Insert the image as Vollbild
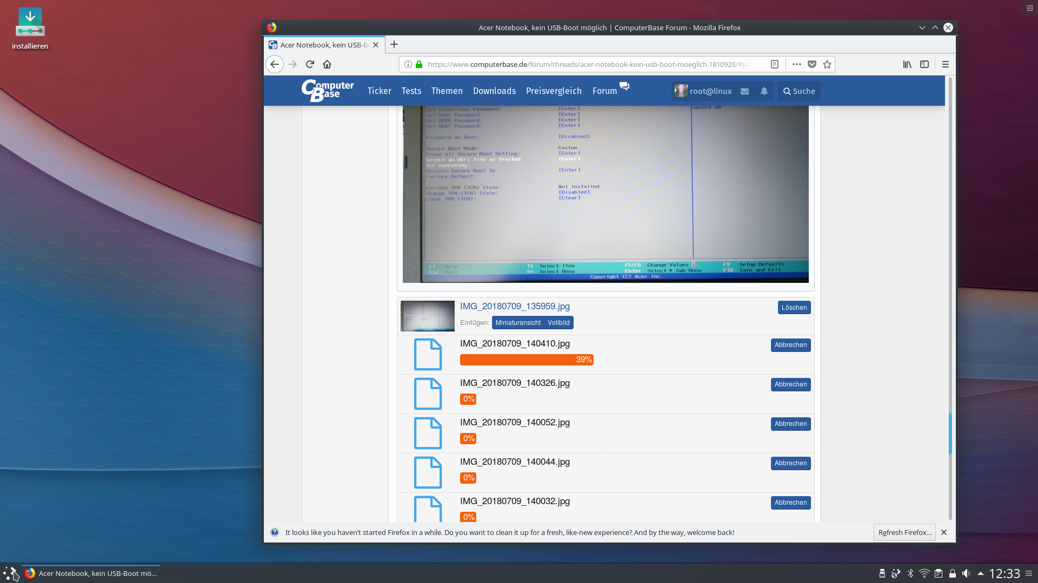 558,323
